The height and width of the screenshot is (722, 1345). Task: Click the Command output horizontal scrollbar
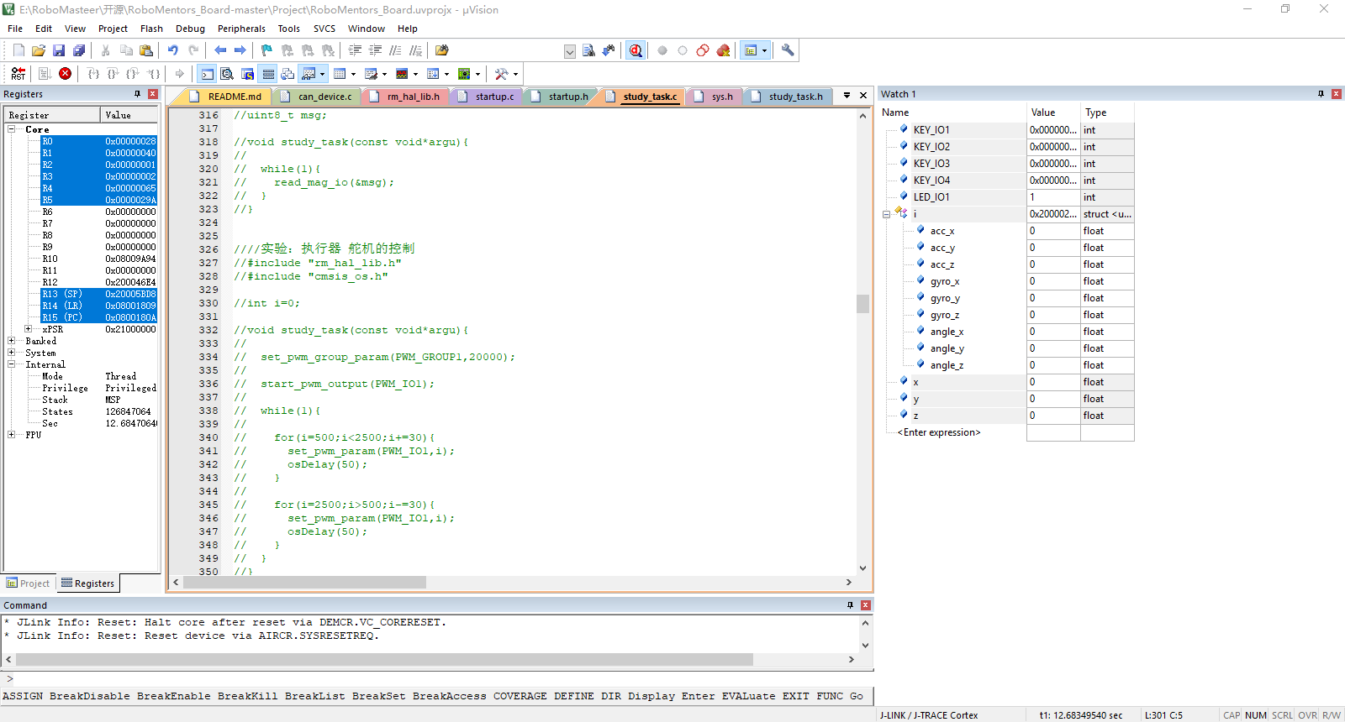(x=384, y=660)
